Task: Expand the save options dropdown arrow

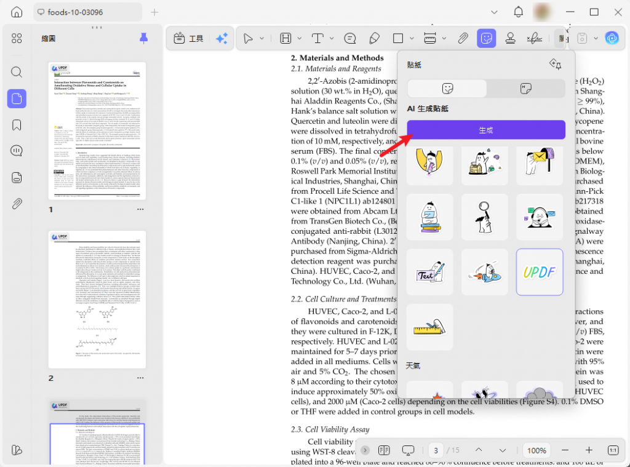Action: [596, 39]
